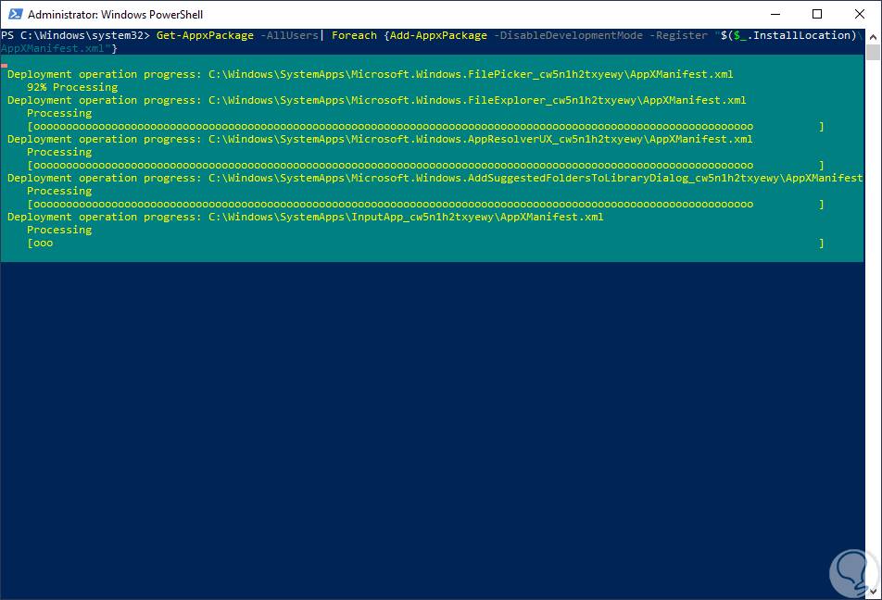Click the InputApp deployment progress line
The height and width of the screenshot is (600, 882).
click(x=306, y=217)
